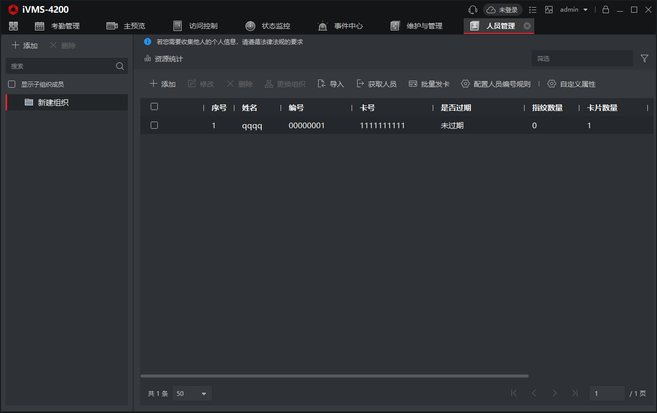657x413 pixels.
Task: Click the funnel filter icon
Action: click(x=644, y=59)
